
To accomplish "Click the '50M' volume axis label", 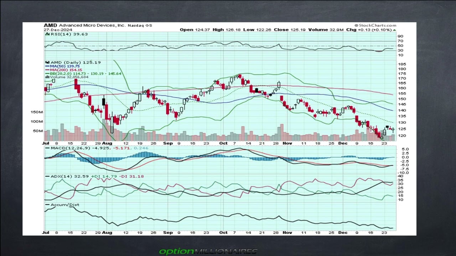I will point(38,131).
